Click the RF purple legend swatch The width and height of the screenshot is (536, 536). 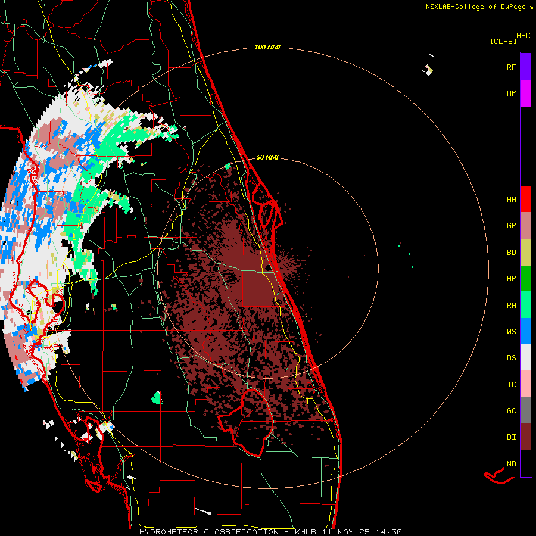pos(526,66)
